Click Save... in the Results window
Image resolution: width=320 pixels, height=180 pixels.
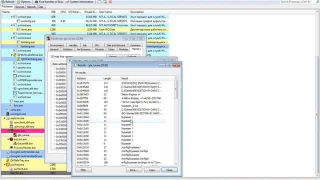coord(134,170)
